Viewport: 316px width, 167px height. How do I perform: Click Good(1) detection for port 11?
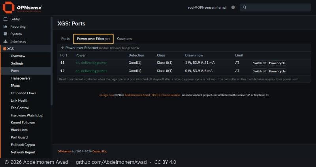click(x=135, y=63)
